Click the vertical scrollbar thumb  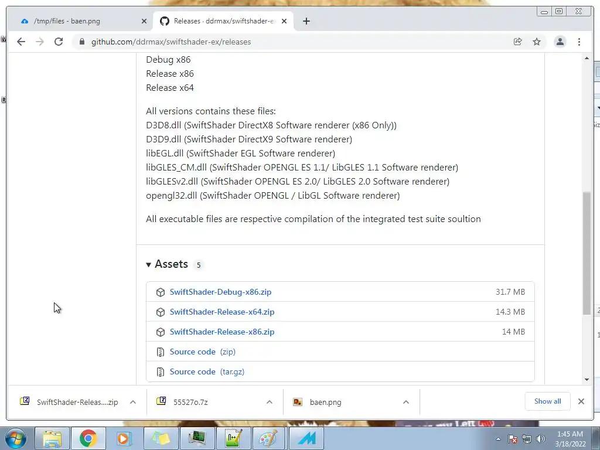point(587,253)
